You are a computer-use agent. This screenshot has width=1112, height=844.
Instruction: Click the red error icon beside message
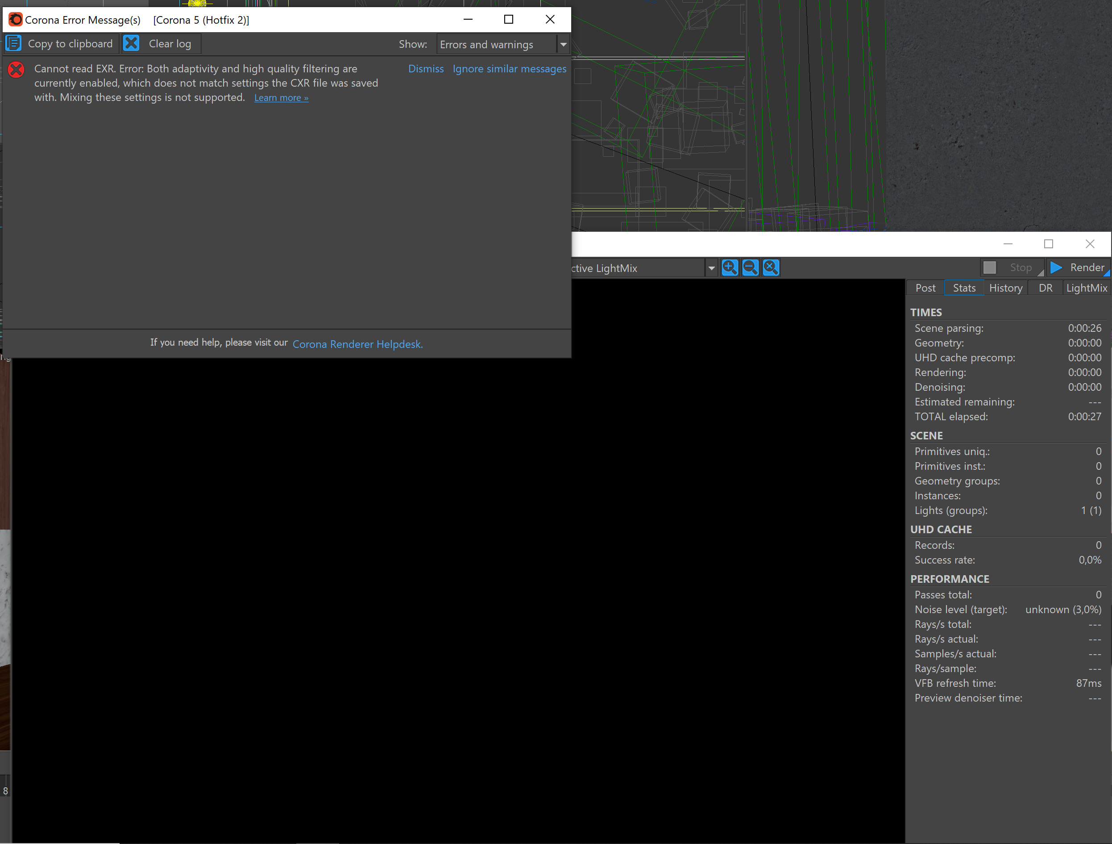point(16,69)
